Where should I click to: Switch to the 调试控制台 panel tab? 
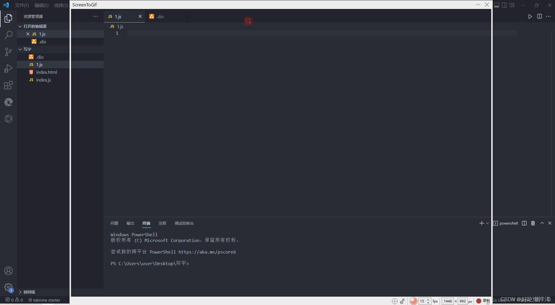pyautogui.click(x=184, y=223)
